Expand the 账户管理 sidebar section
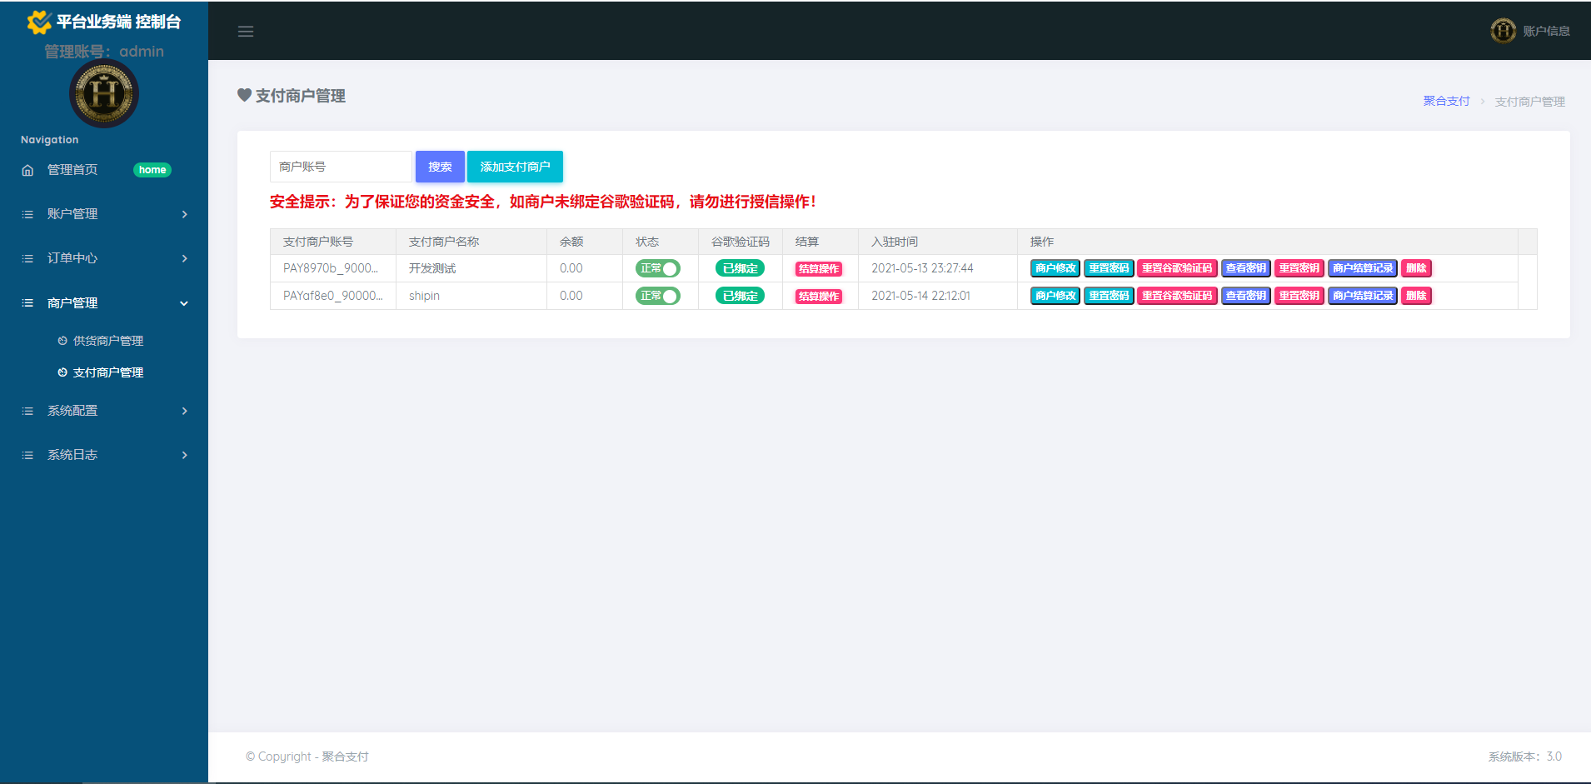This screenshot has height=784, width=1591. [x=103, y=213]
